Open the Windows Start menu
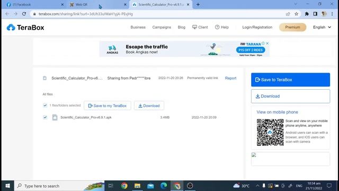 point(7,186)
